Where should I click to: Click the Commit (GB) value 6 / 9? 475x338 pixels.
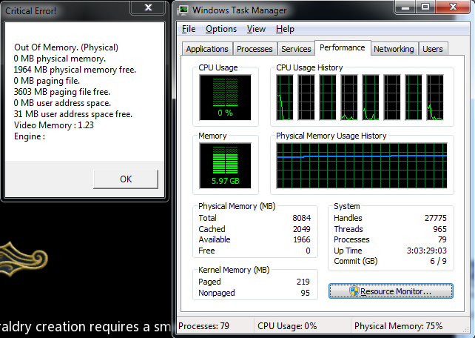pyautogui.click(x=438, y=261)
